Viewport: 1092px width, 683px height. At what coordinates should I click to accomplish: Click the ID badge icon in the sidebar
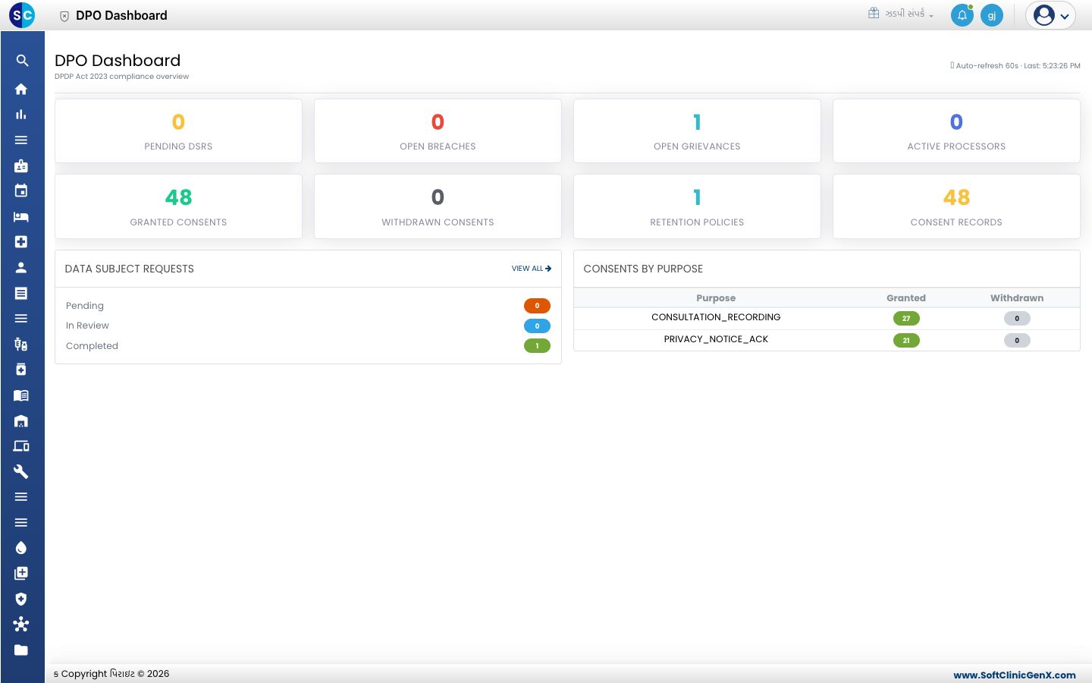tap(21, 165)
